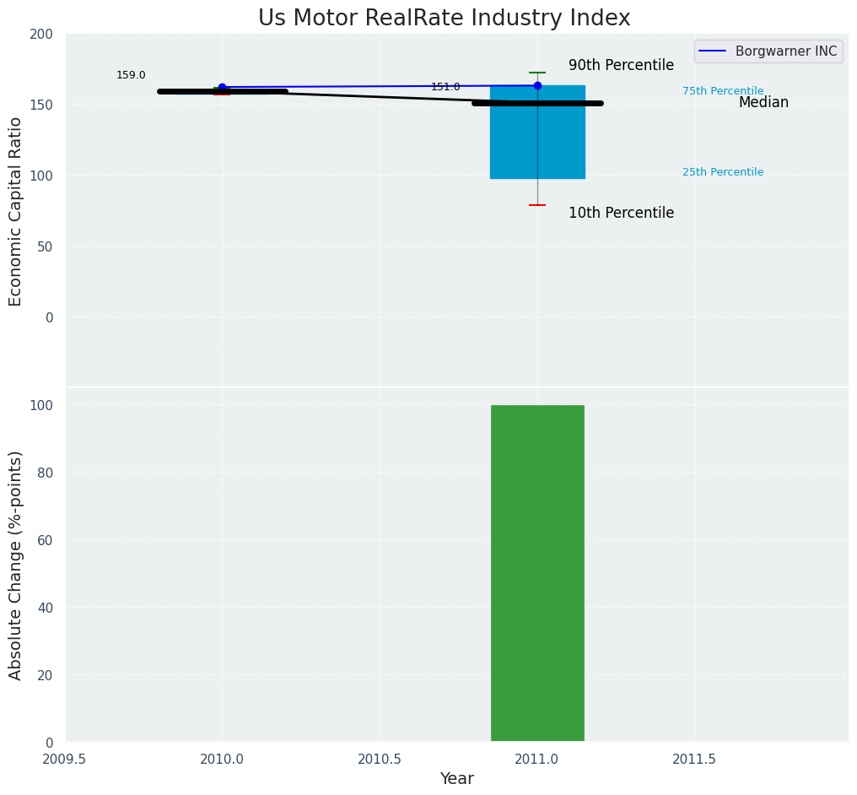Click the 2010.5 x-axis tick label

point(380,760)
